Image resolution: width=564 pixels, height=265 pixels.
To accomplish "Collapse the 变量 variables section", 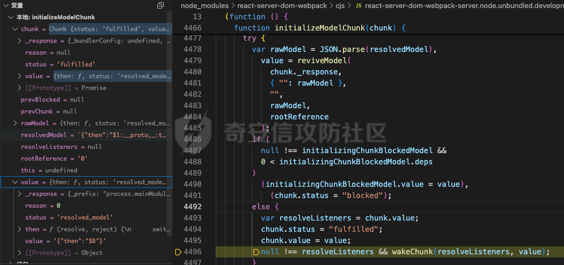I will (x=5, y=5).
